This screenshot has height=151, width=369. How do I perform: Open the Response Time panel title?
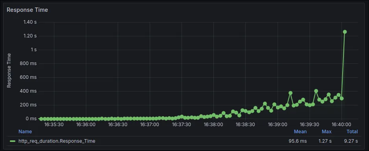[x=27, y=10]
